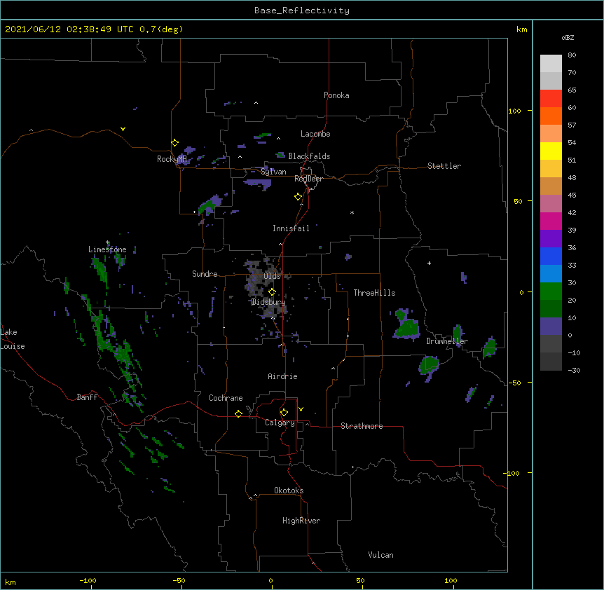Select the bright green 20-30 dBZ swatch
Viewport: 604px width, 590px height.
tap(551, 291)
